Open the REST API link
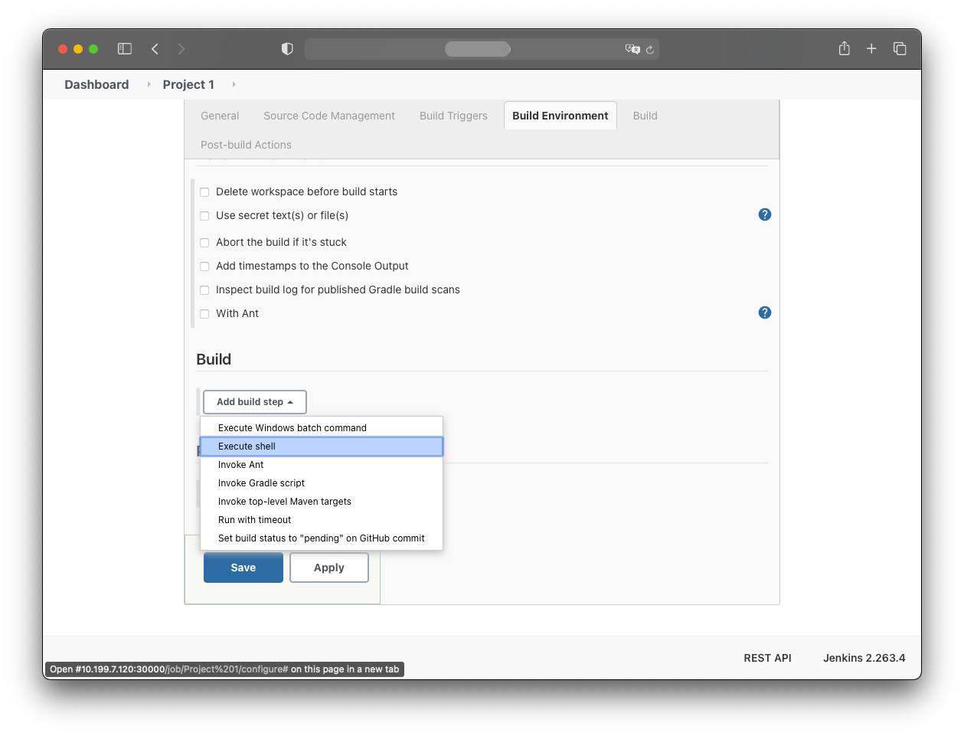This screenshot has height=736, width=964. (767, 658)
